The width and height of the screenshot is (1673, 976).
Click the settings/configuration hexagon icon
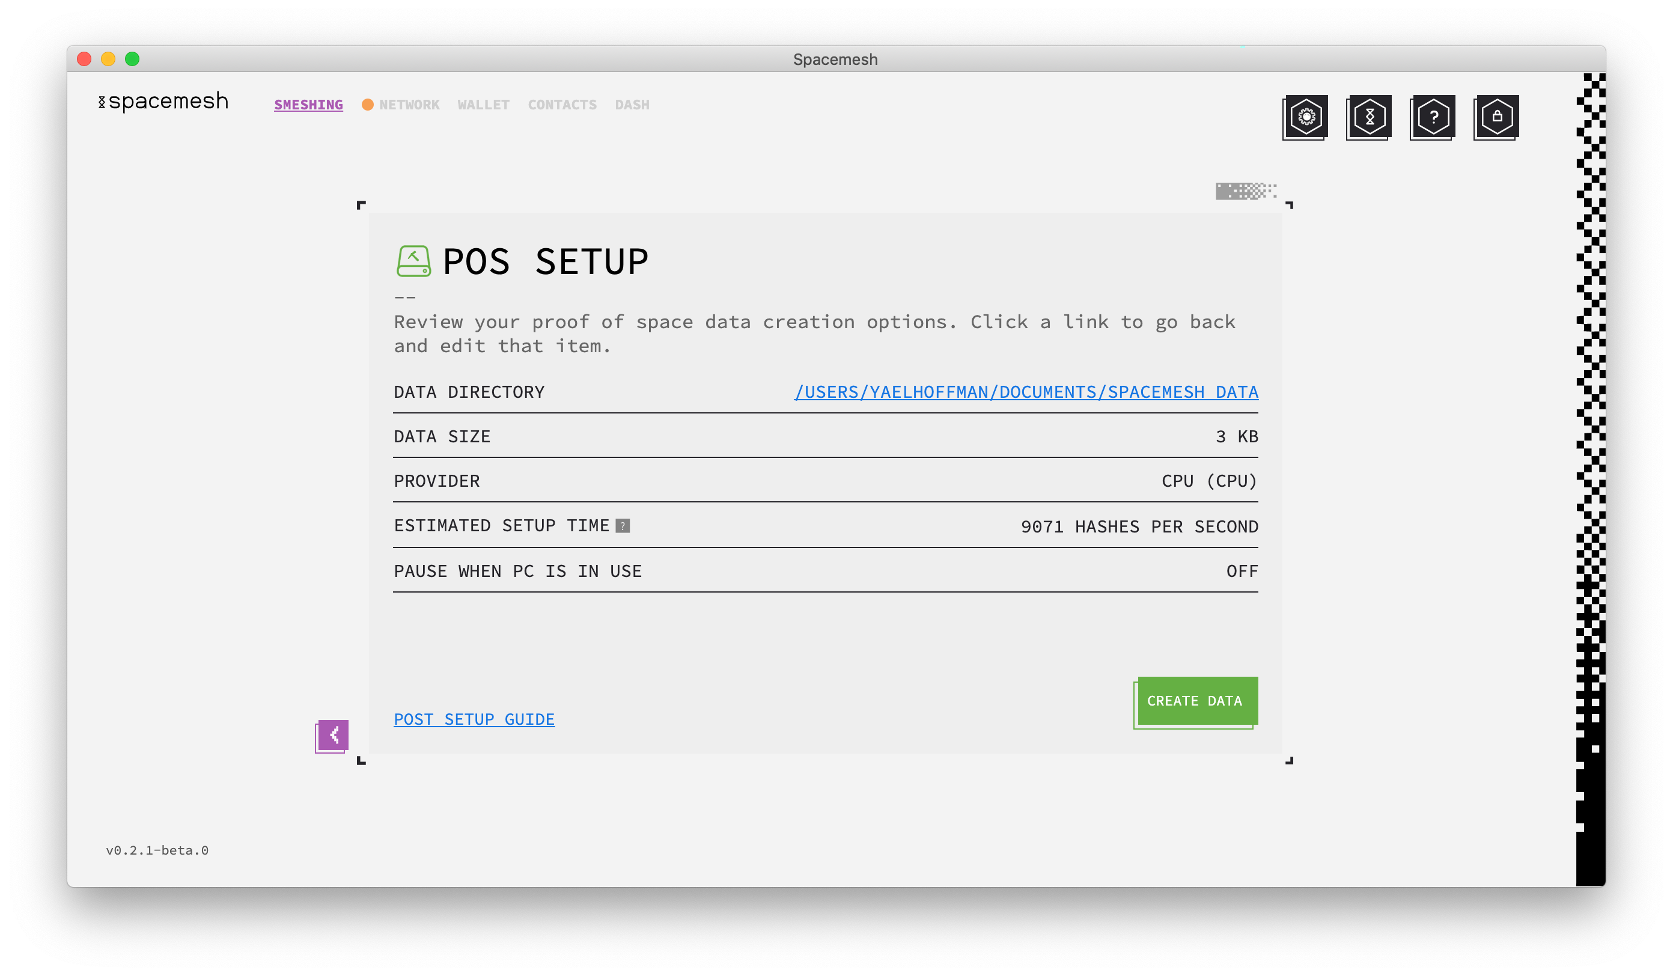(1307, 116)
